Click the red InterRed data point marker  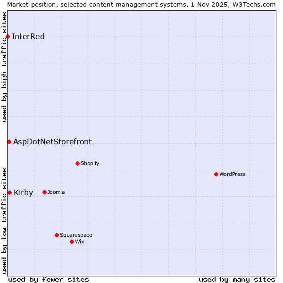click(x=8, y=37)
